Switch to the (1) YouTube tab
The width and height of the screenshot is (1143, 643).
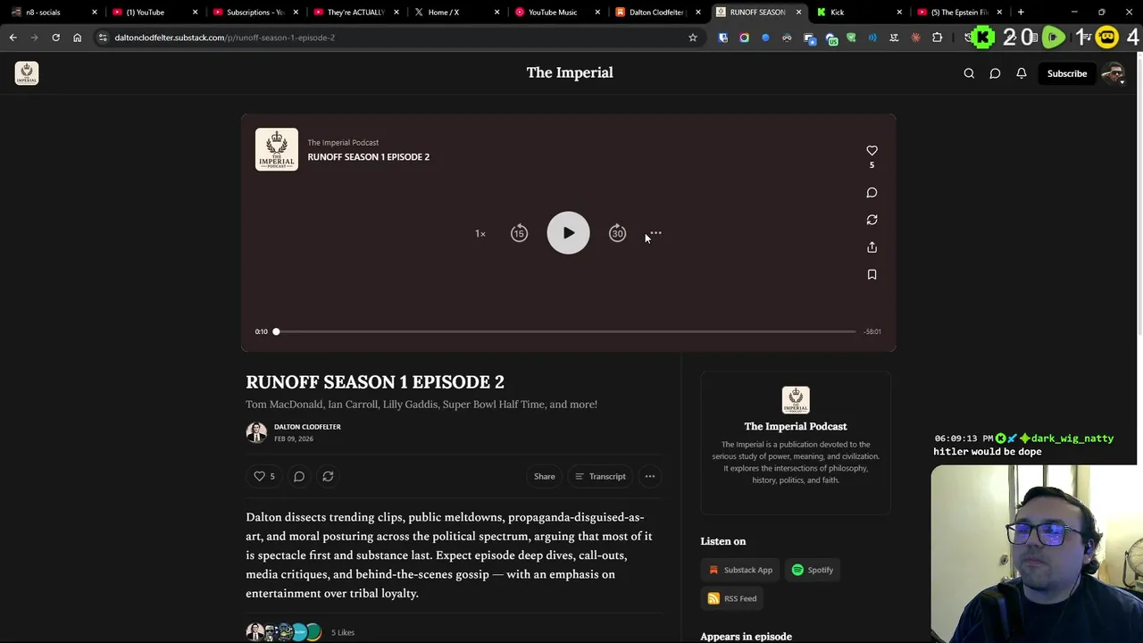pyautogui.click(x=152, y=13)
